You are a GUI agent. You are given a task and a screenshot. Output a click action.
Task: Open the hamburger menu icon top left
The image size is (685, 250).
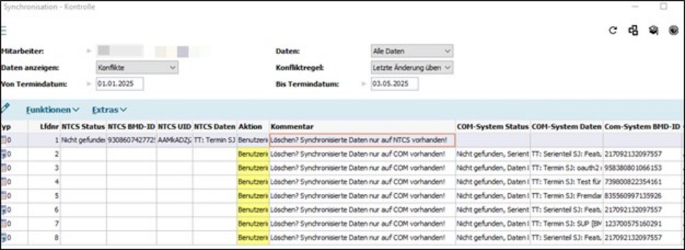(x=3, y=30)
